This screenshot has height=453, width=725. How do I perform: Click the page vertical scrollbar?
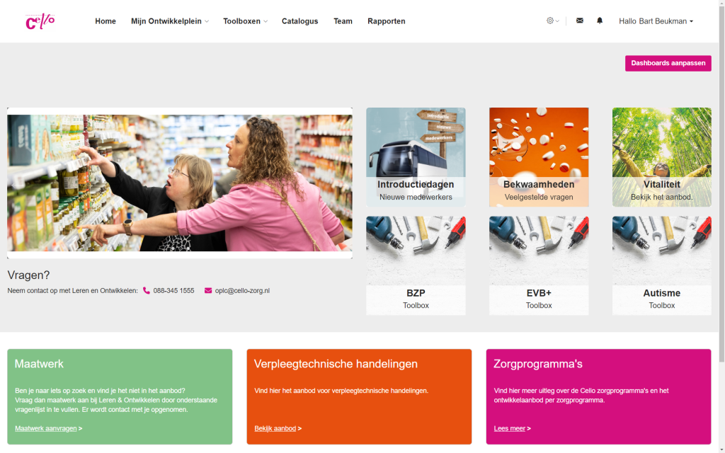click(721, 226)
